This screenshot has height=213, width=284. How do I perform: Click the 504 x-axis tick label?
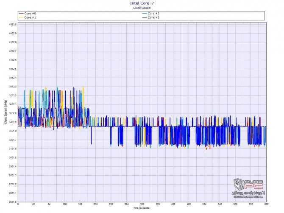(204, 204)
